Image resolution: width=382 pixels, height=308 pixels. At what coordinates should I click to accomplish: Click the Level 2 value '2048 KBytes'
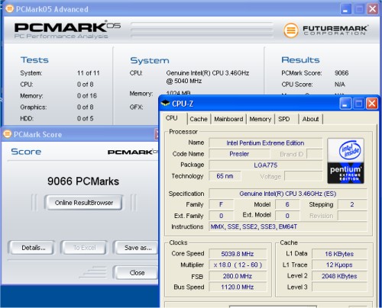pyautogui.click(x=339, y=276)
